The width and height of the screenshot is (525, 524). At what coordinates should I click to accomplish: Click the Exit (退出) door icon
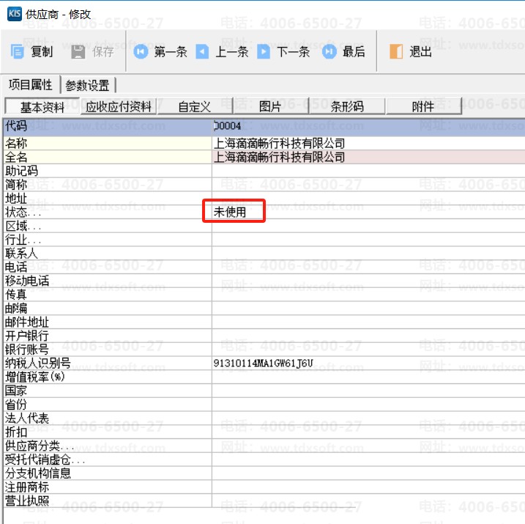tap(395, 52)
